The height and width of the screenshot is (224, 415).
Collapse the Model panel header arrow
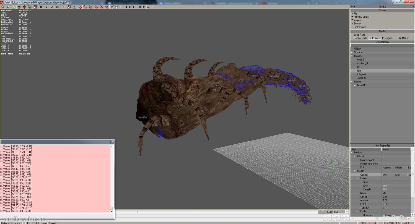(413, 31)
